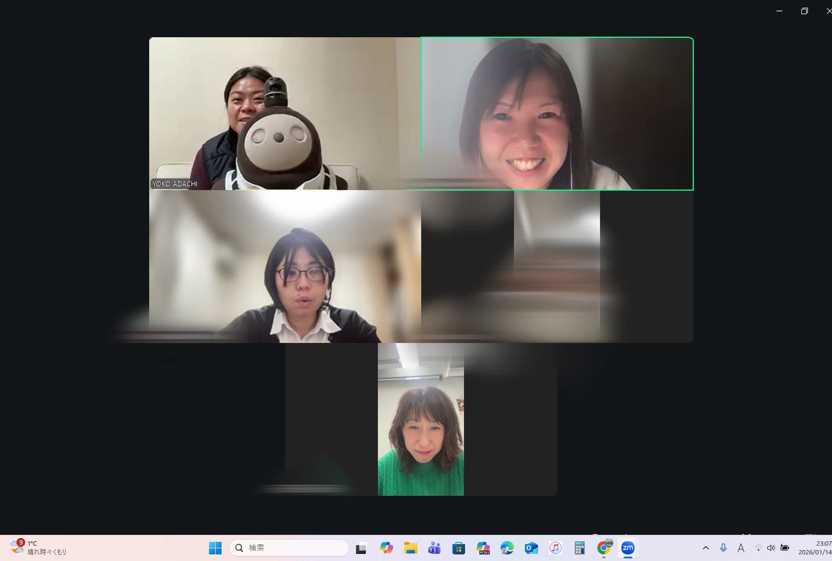
Task: Open the Calculator app
Action: pyautogui.click(x=579, y=548)
